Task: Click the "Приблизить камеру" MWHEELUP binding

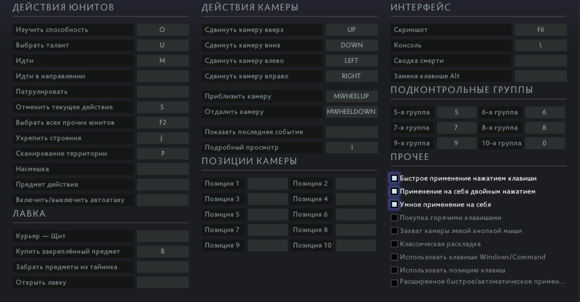Action: (x=352, y=96)
